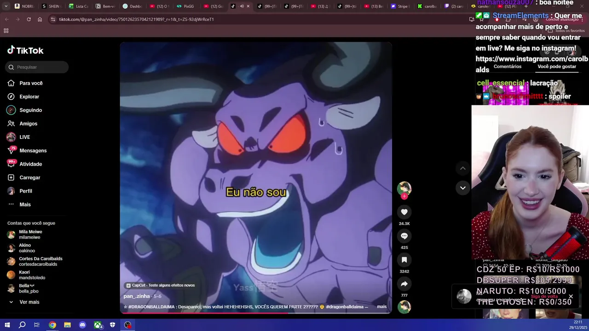Click browser forward arrow
Image resolution: width=589 pixels, height=331 pixels.
18,19
